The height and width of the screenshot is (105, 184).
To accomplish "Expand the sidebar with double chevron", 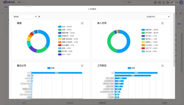I will pyautogui.click(x=2, y=13).
